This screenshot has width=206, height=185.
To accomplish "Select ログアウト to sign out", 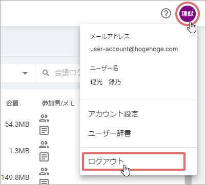I will pyautogui.click(x=134, y=161).
